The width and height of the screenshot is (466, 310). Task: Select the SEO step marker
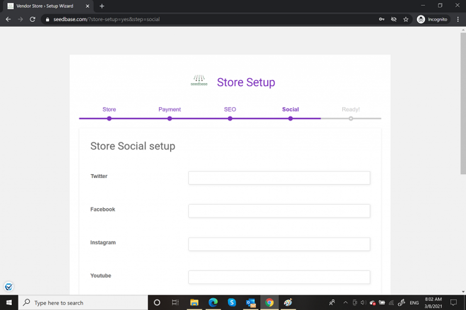coord(230,118)
